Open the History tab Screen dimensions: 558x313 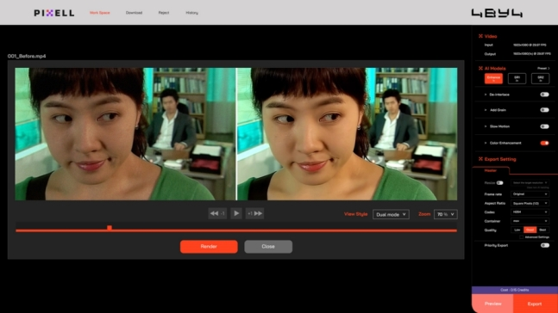[x=191, y=13]
